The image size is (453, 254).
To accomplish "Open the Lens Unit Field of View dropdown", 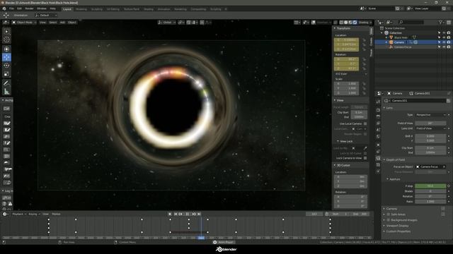I will tap(430, 128).
